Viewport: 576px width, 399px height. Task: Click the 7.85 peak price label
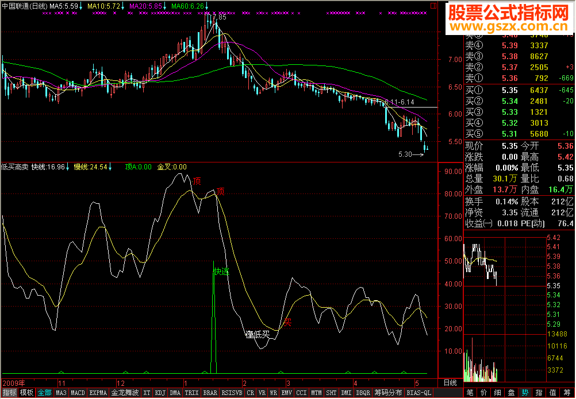pyautogui.click(x=220, y=17)
